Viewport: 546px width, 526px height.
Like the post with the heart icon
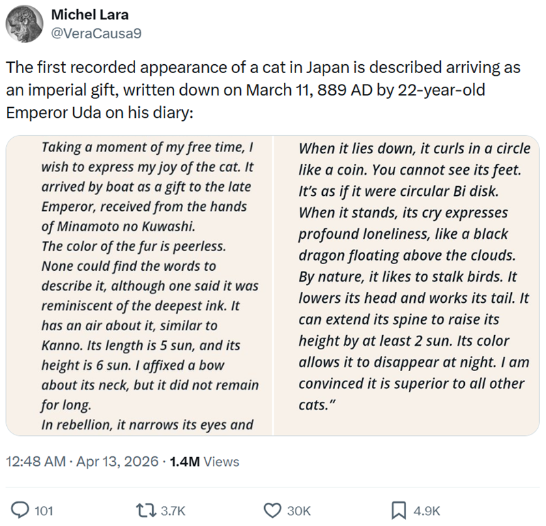272,509
